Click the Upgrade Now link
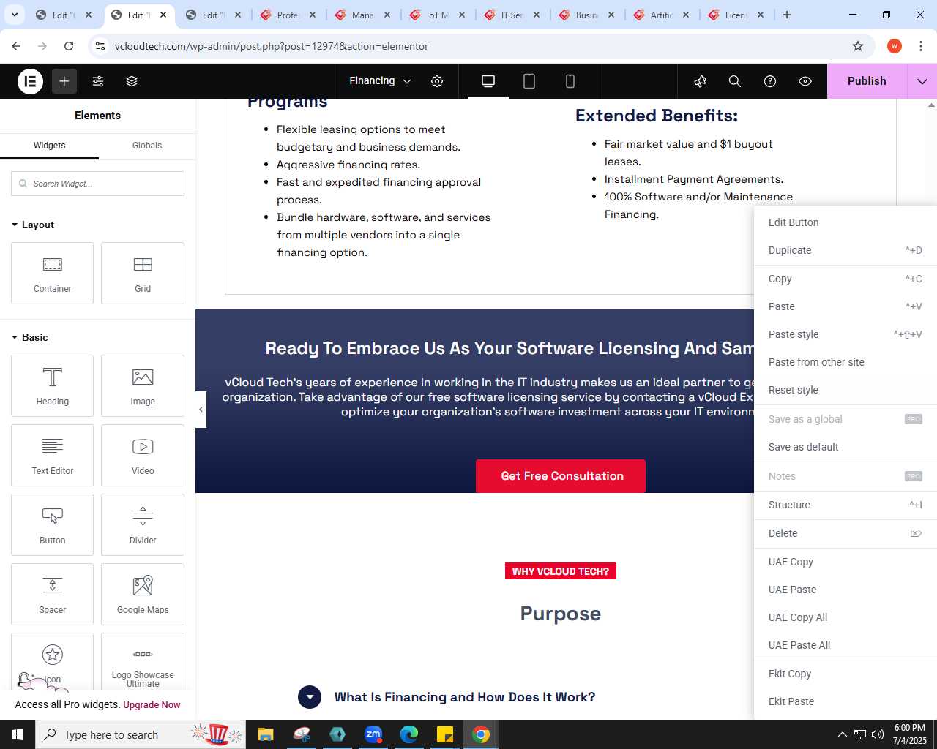 (x=152, y=705)
